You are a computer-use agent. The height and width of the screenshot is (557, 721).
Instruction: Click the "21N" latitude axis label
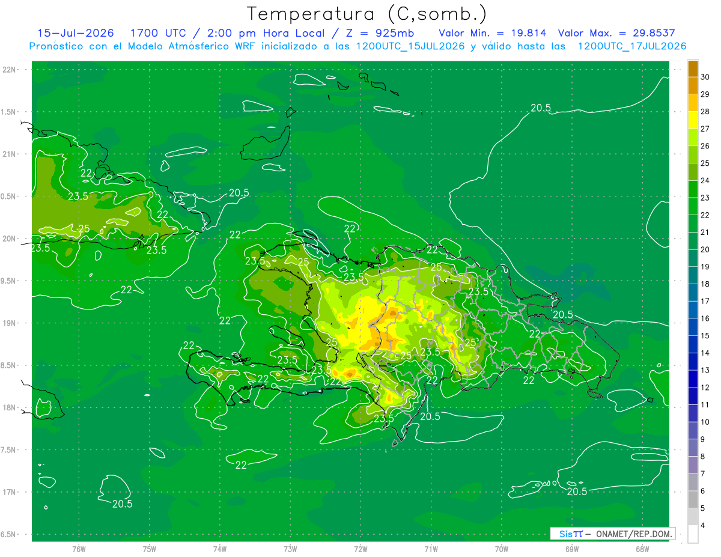10,154
